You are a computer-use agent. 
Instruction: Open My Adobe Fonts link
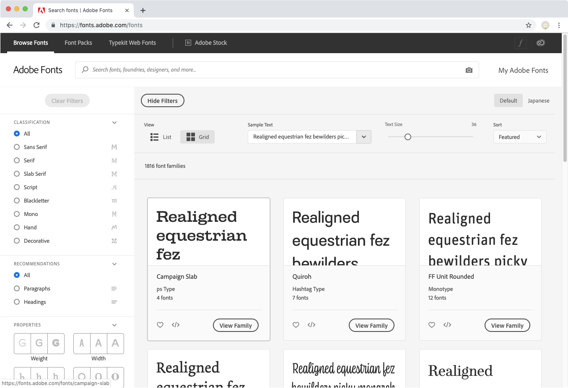[x=523, y=70]
